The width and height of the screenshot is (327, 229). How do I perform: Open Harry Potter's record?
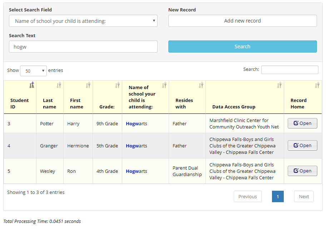click(302, 123)
